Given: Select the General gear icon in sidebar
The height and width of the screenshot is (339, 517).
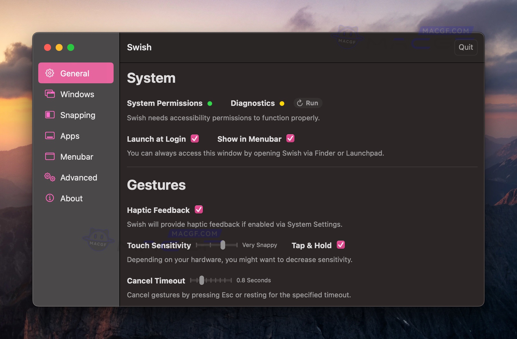Looking at the screenshot, I should pyautogui.click(x=49, y=73).
